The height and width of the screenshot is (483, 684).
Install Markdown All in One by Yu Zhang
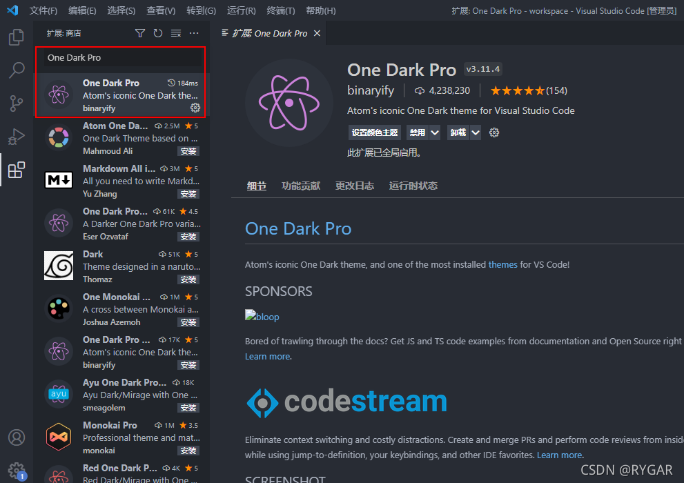point(188,194)
